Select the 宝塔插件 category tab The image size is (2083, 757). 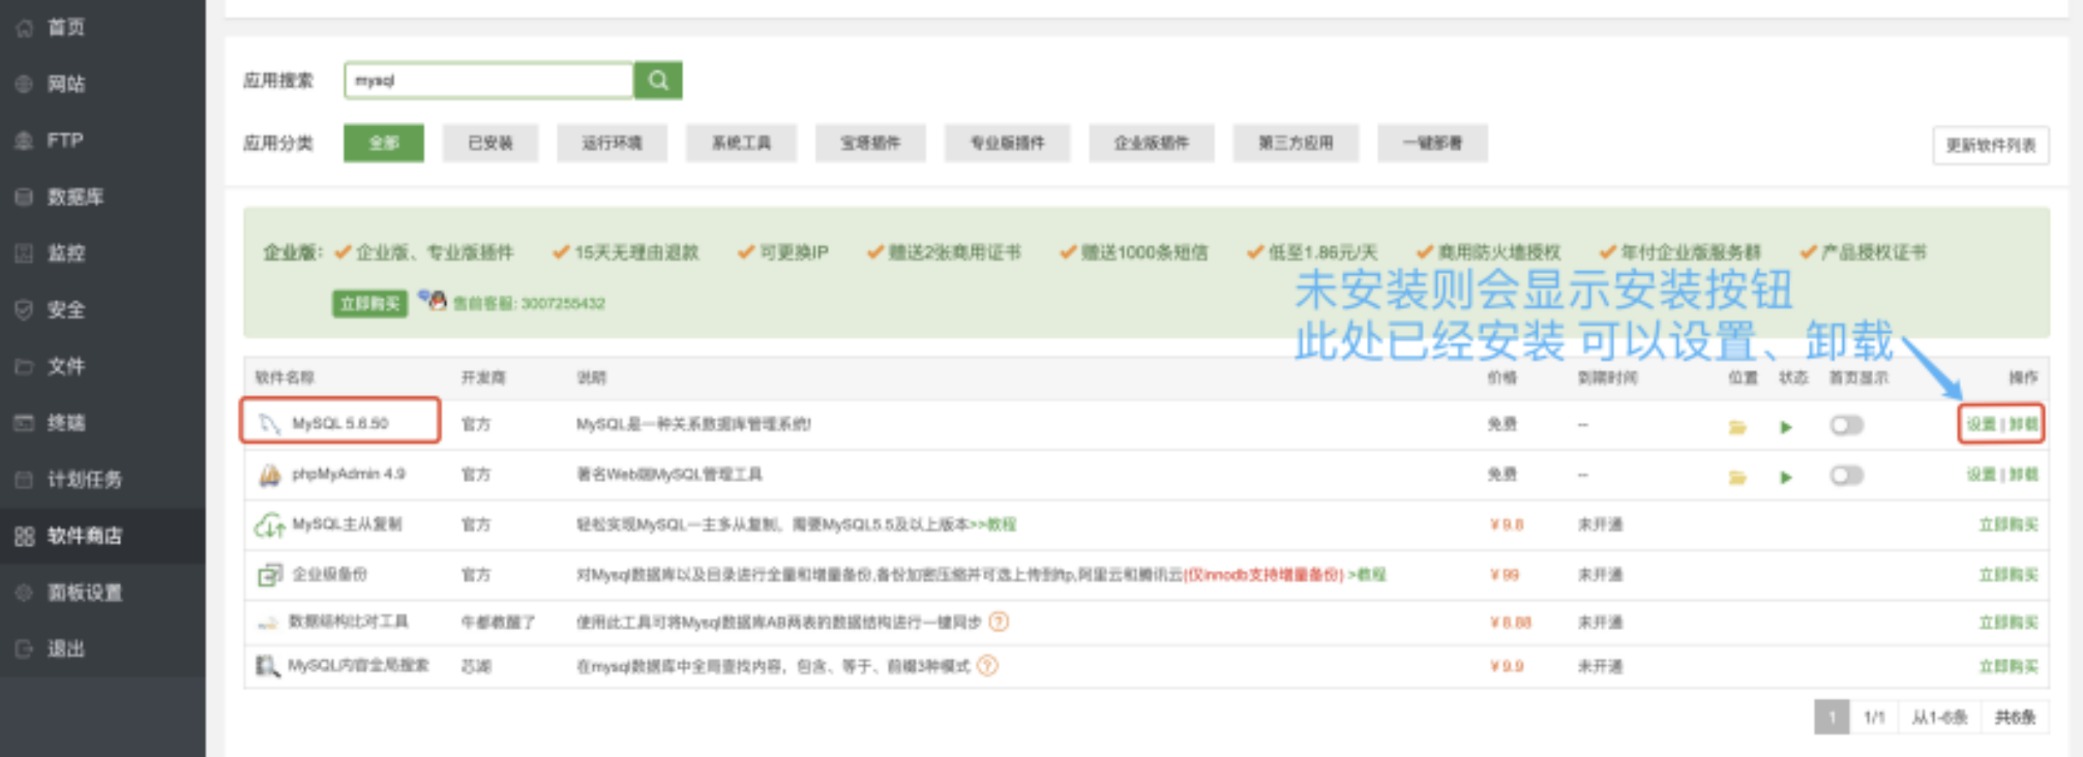coord(871,143)
